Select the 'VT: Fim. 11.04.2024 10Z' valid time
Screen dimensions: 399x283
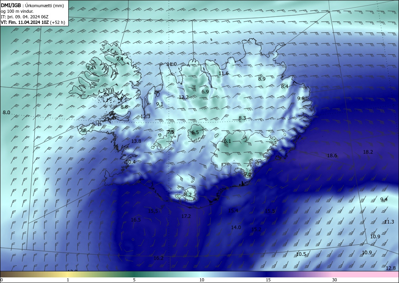tap(25, 22)
